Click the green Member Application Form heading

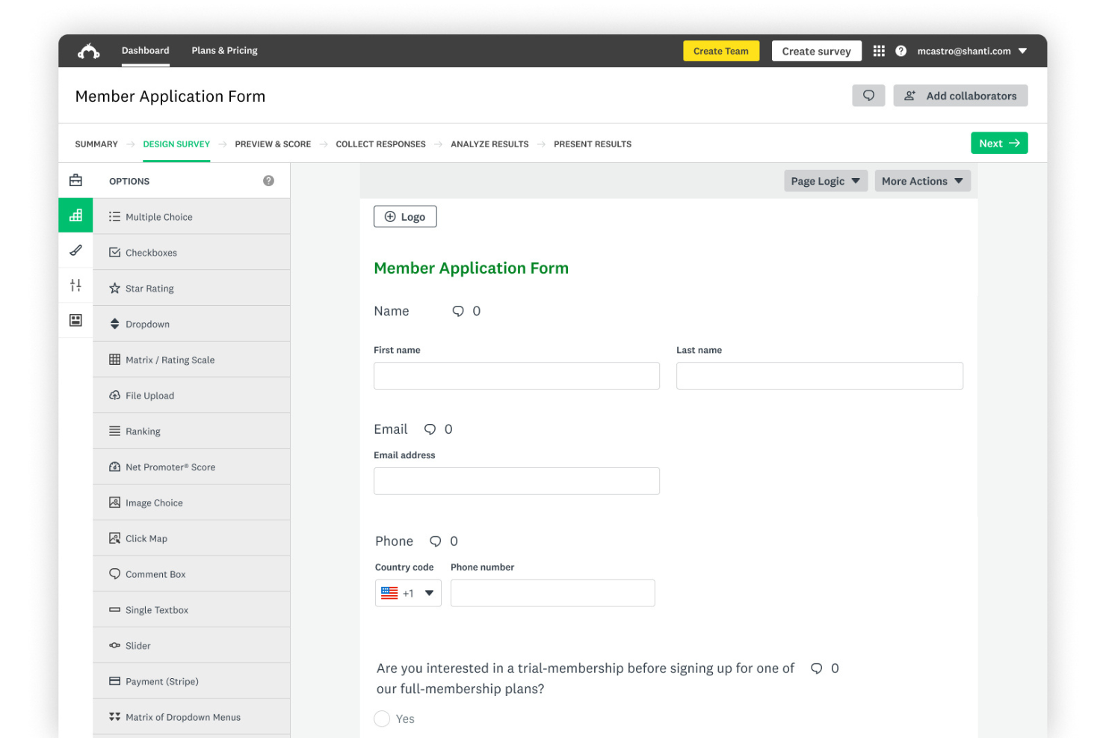(x=471, y=268)
